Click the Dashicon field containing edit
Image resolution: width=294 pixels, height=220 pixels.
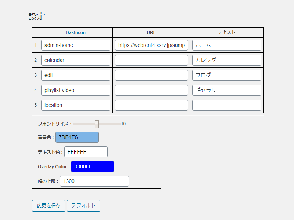point(76,75)
